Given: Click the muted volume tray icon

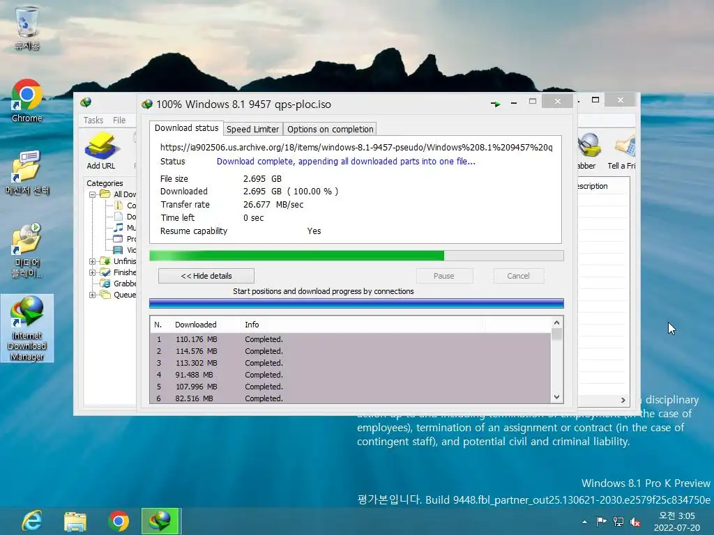Looking at the screenshot, I should click(x=635, y=522).
